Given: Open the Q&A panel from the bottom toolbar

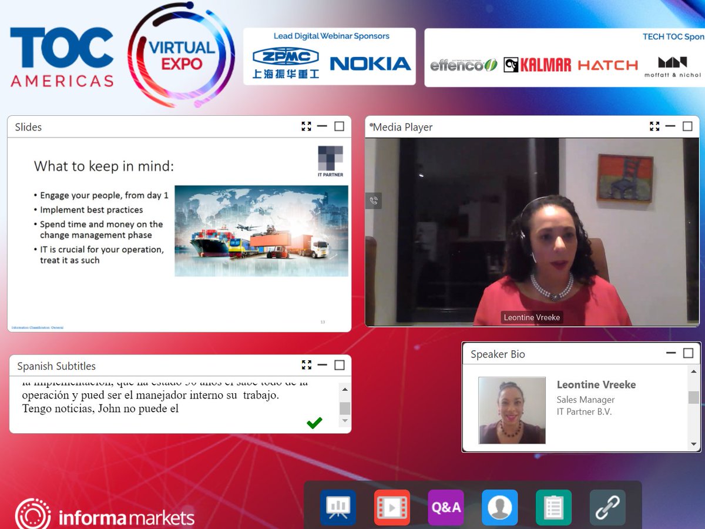Looking at the screenshot, I should tap(445, 507).
